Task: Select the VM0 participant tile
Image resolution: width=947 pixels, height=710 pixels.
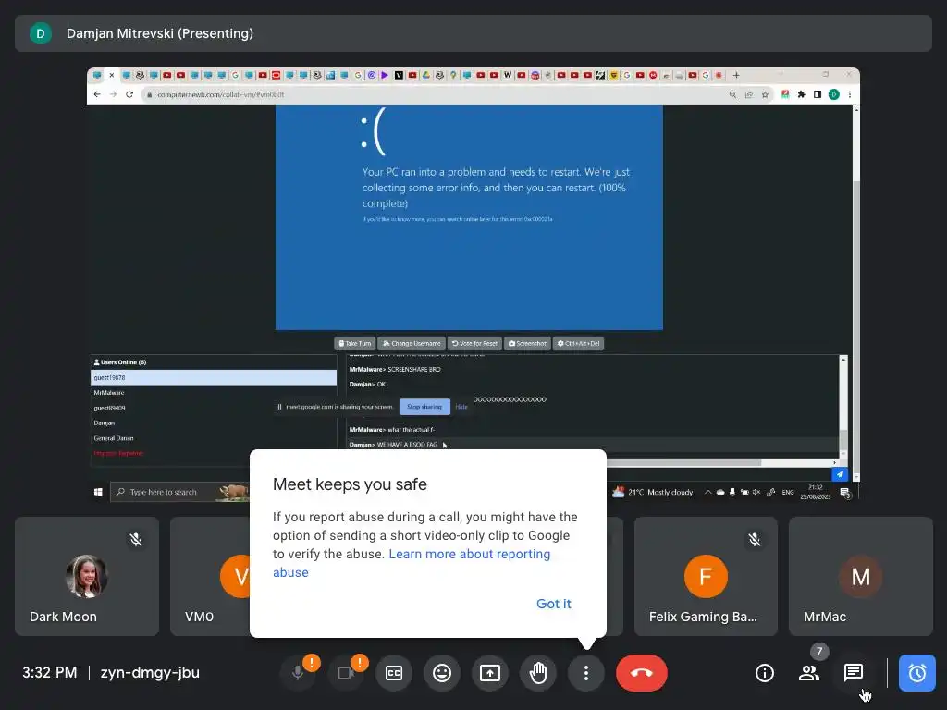Action: pyautogui.click(x=210, y=576)
